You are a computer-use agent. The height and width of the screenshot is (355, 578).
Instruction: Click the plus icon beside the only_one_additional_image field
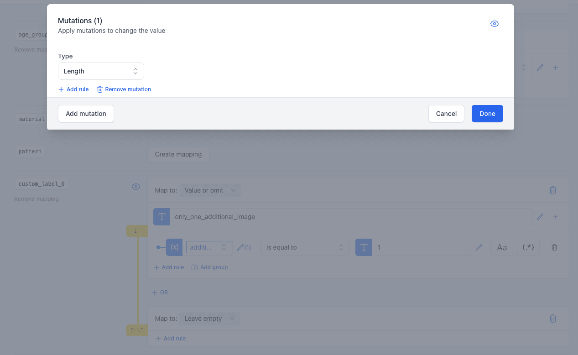[x=556, y=216]
